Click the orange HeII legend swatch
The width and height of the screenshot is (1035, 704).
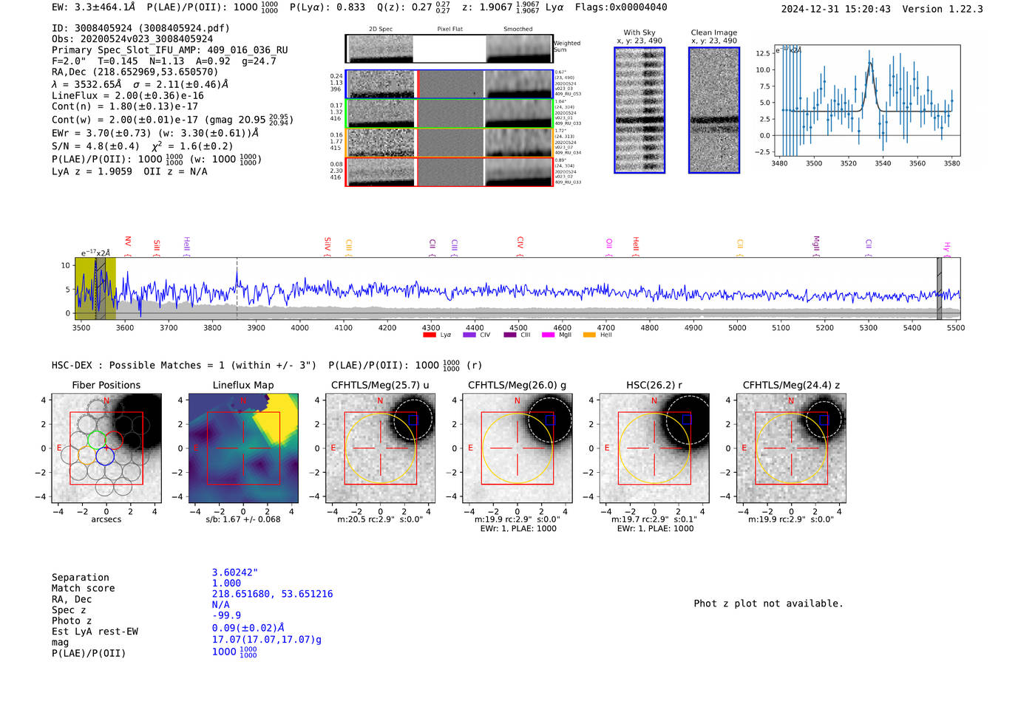589,335
